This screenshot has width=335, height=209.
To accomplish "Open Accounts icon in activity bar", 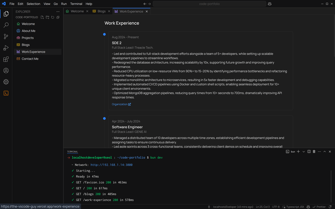I will [6, 70].
